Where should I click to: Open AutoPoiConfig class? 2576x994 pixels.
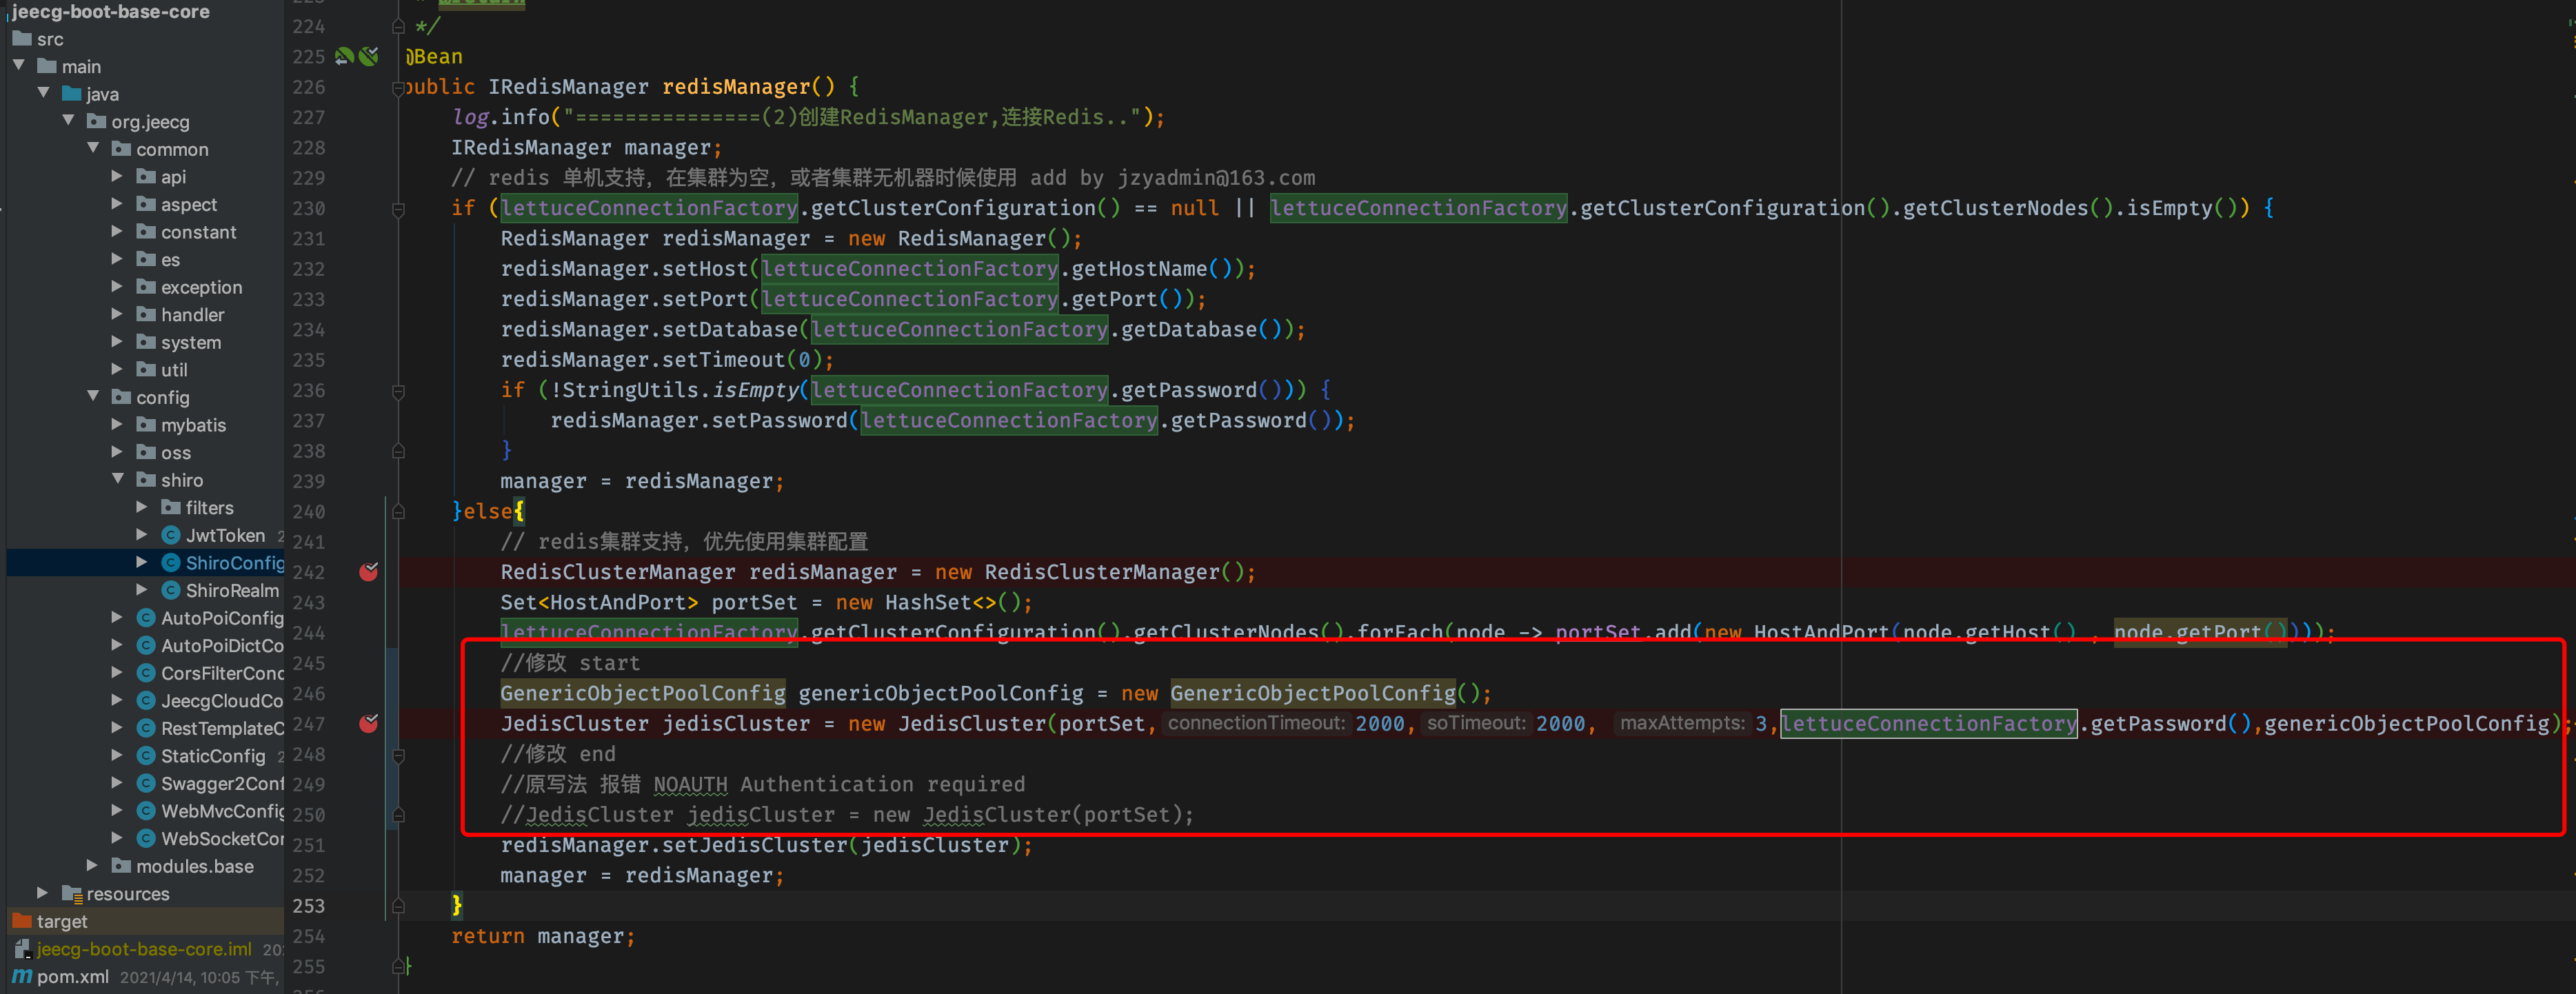coord(222,618)
